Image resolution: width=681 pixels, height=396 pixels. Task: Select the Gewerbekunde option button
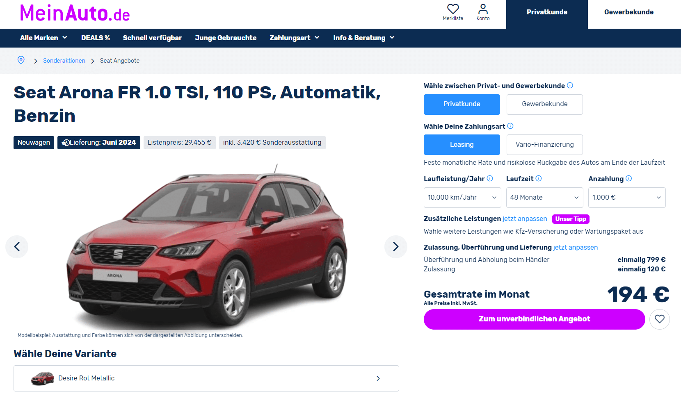(x=545, y=104)
